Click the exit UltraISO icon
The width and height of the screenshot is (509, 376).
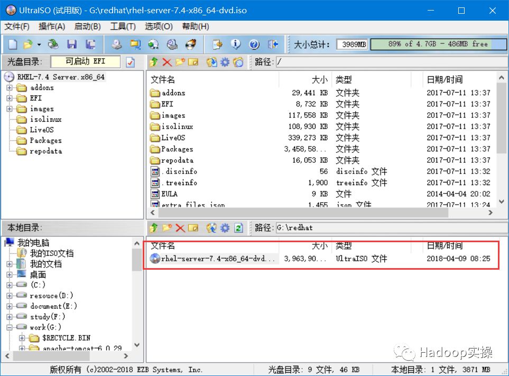(273, 44)
